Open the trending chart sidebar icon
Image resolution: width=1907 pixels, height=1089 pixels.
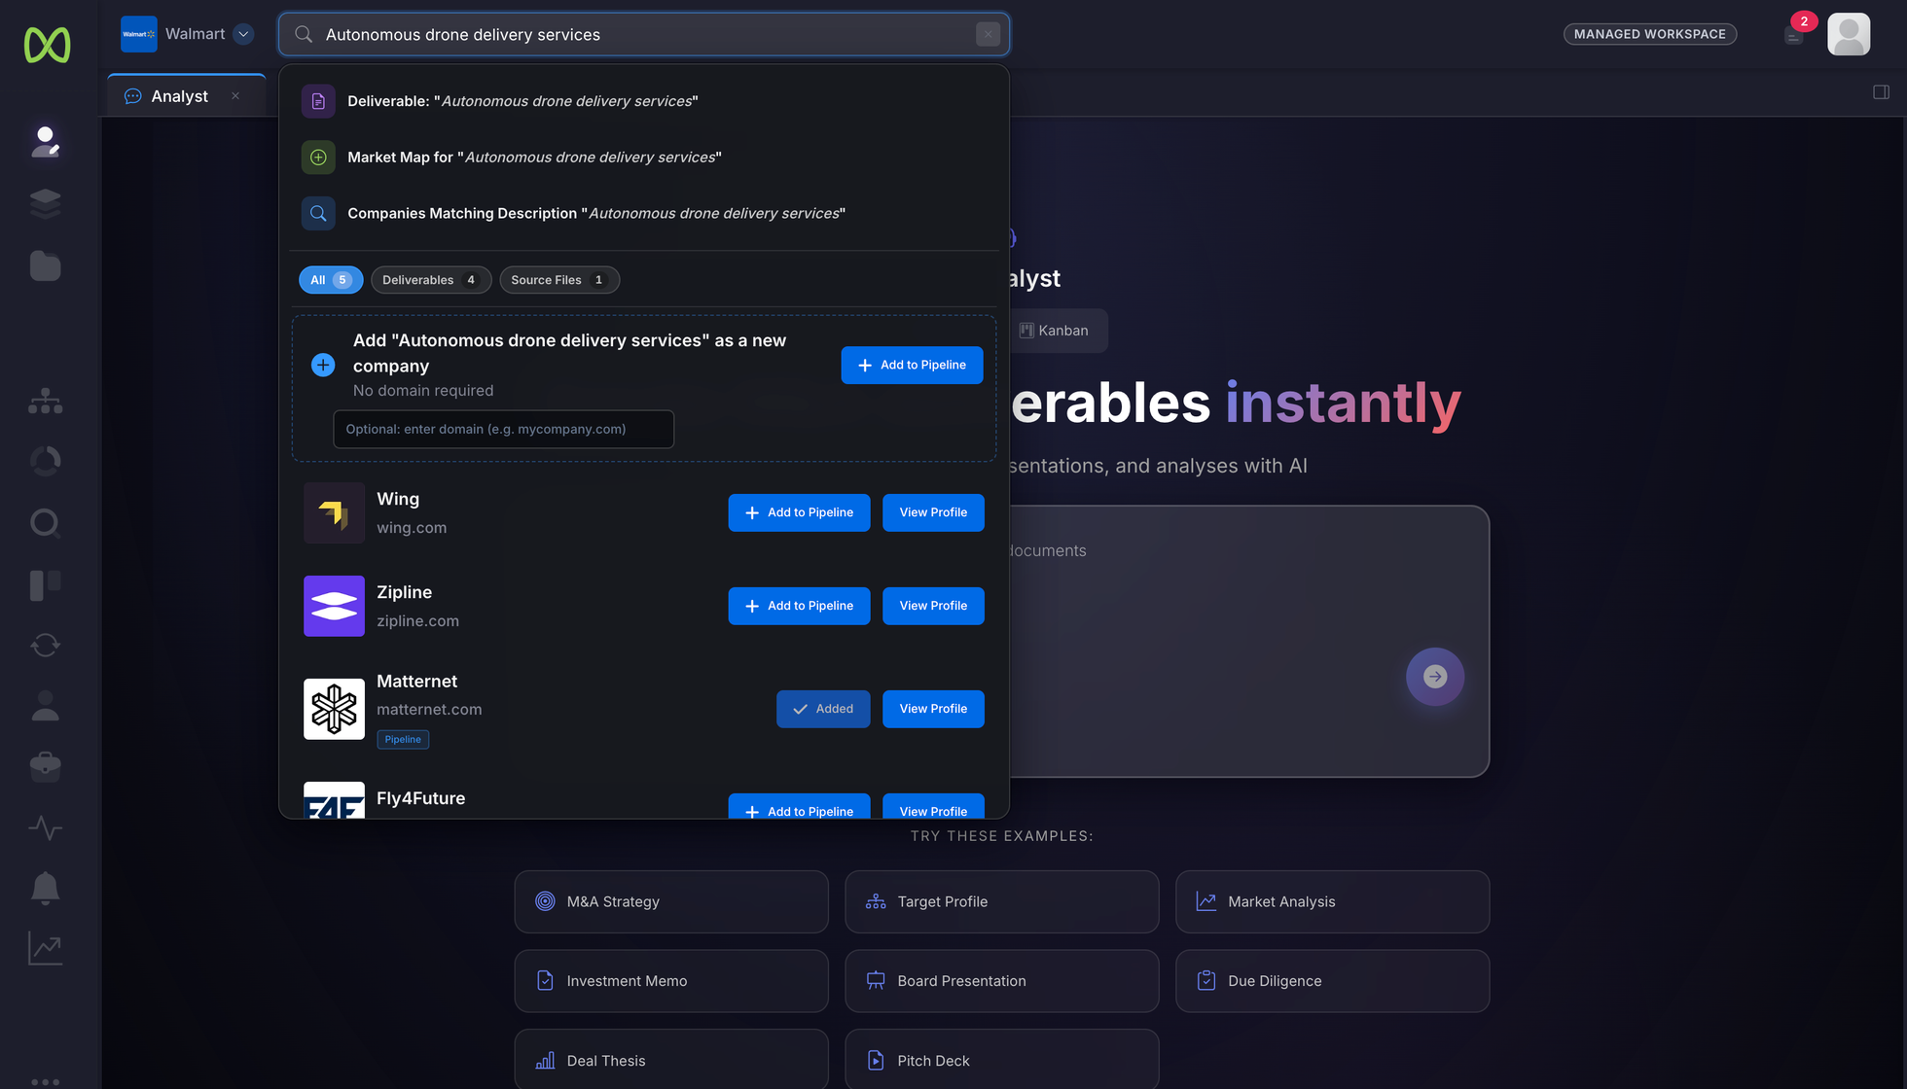46,948
